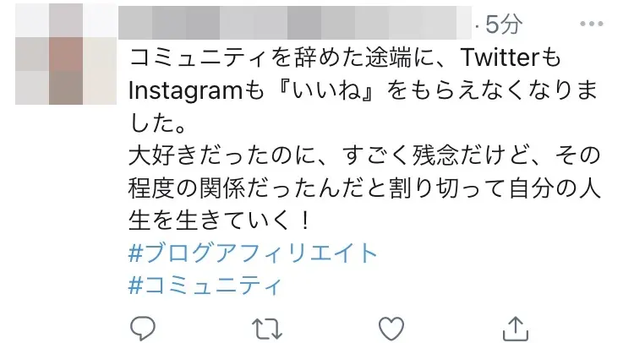Click the word Instagram in the tweet
Screen dimensions: 623x343
pyautogui.click(x=185, y=91)
